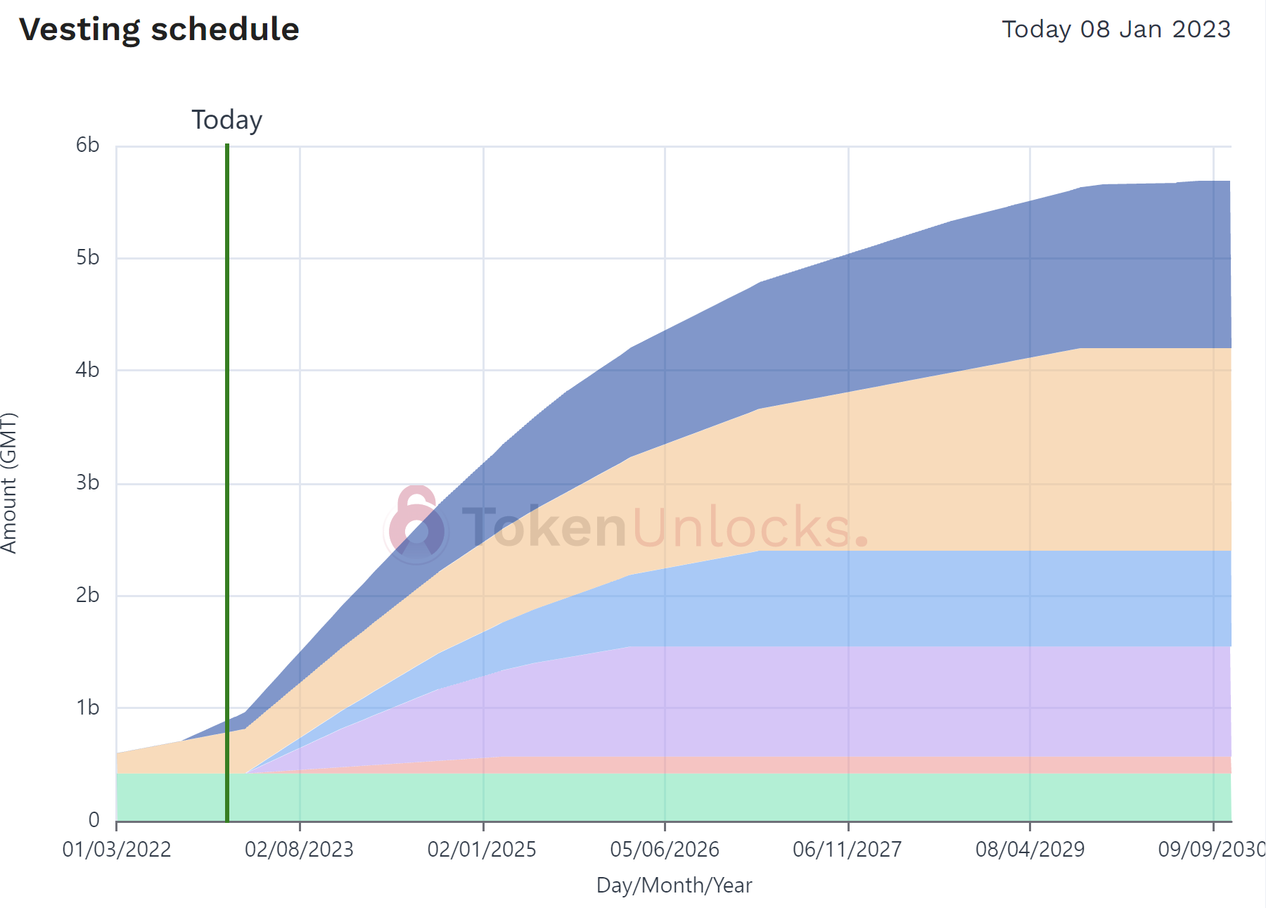Click the 02/01/2025 x-axis date label
Screen dimensions: 1266x908
click(x=482, y=850)
